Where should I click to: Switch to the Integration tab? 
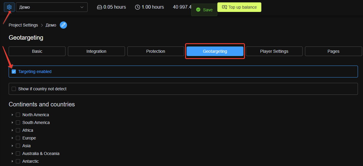96,51
